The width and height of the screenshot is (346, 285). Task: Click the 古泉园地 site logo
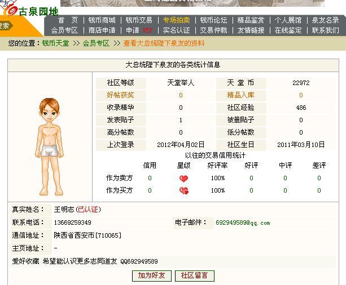tap(30, 10)
